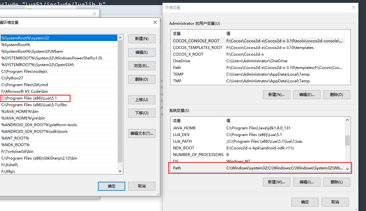Cancel the path editor with 取消
This screenshot has width=366, height=211.
(142, 186)
